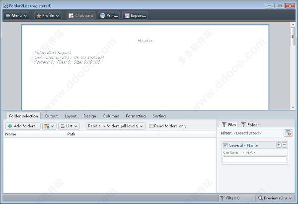This screenshot has height=204, width=298.
Task: Click the Generated on 2017-09-05 line
Action: coord(69,57)
